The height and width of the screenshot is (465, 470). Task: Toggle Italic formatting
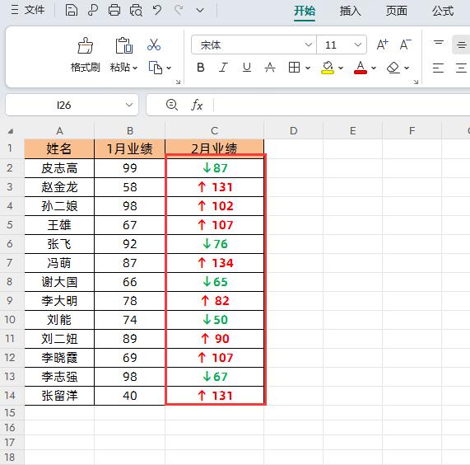click(x=223, y=68)
